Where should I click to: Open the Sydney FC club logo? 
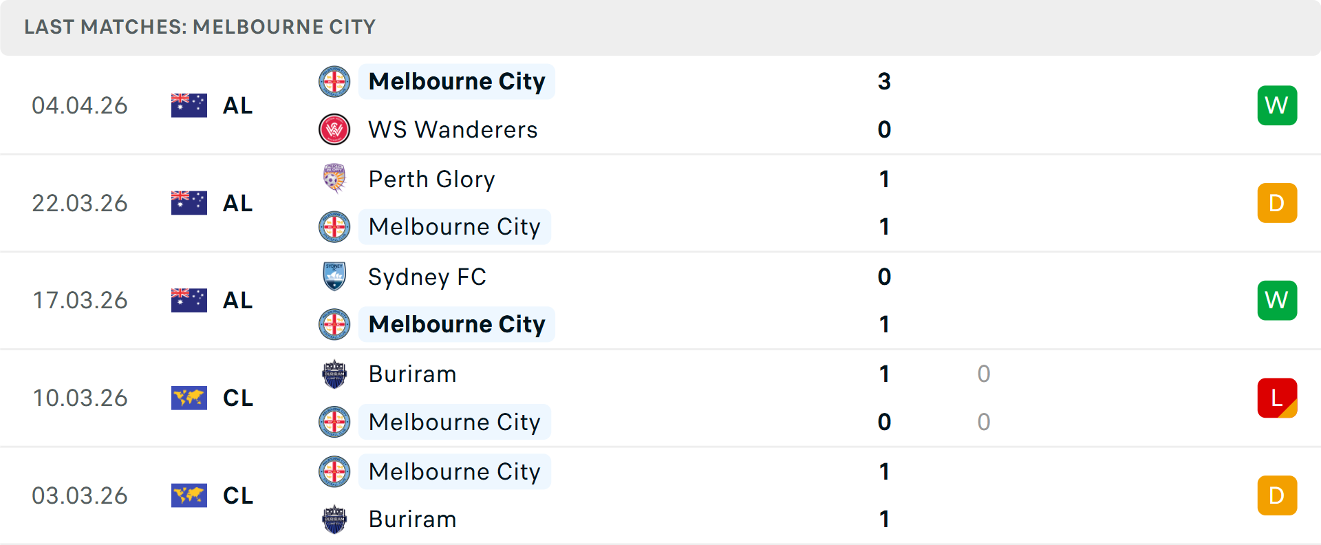click(x=334, y=277)
